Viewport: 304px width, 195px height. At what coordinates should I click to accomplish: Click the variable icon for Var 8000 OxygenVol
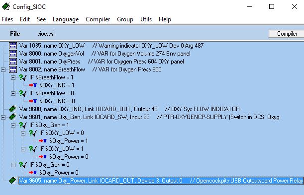point(13,54)
